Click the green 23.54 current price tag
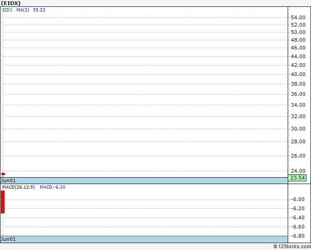The width and height of the screenshot is (311, 250). tap(297, 178)
